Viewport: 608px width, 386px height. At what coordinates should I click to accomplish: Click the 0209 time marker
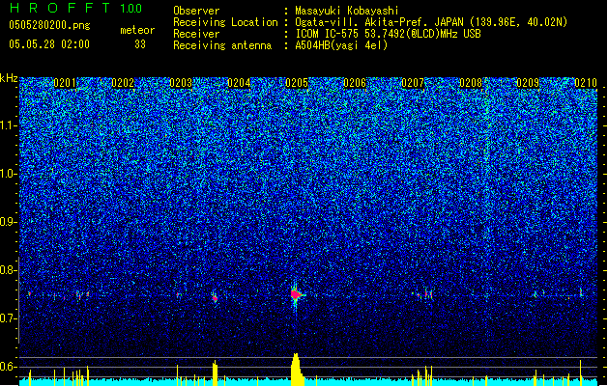528,83
